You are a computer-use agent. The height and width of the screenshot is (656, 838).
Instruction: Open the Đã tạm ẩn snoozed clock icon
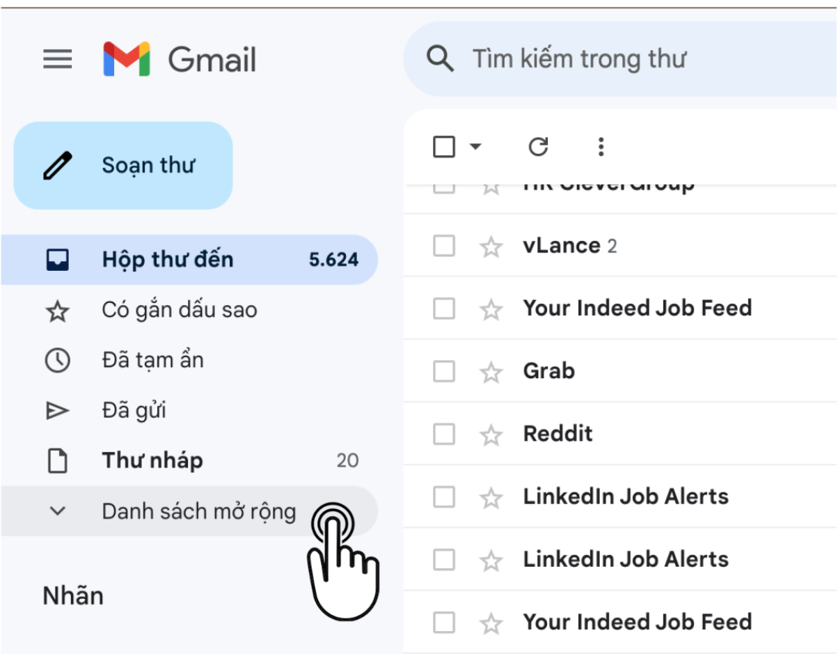58,359
